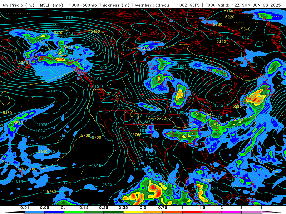
Task: Click the '0.75' legend value
Action: pyautogui.click(x=163, y=208)
